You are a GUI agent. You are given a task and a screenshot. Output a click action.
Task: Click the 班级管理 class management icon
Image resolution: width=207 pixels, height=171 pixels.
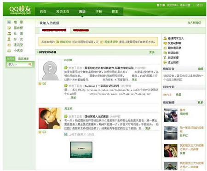pyautogui.click(x=165, y=57)
